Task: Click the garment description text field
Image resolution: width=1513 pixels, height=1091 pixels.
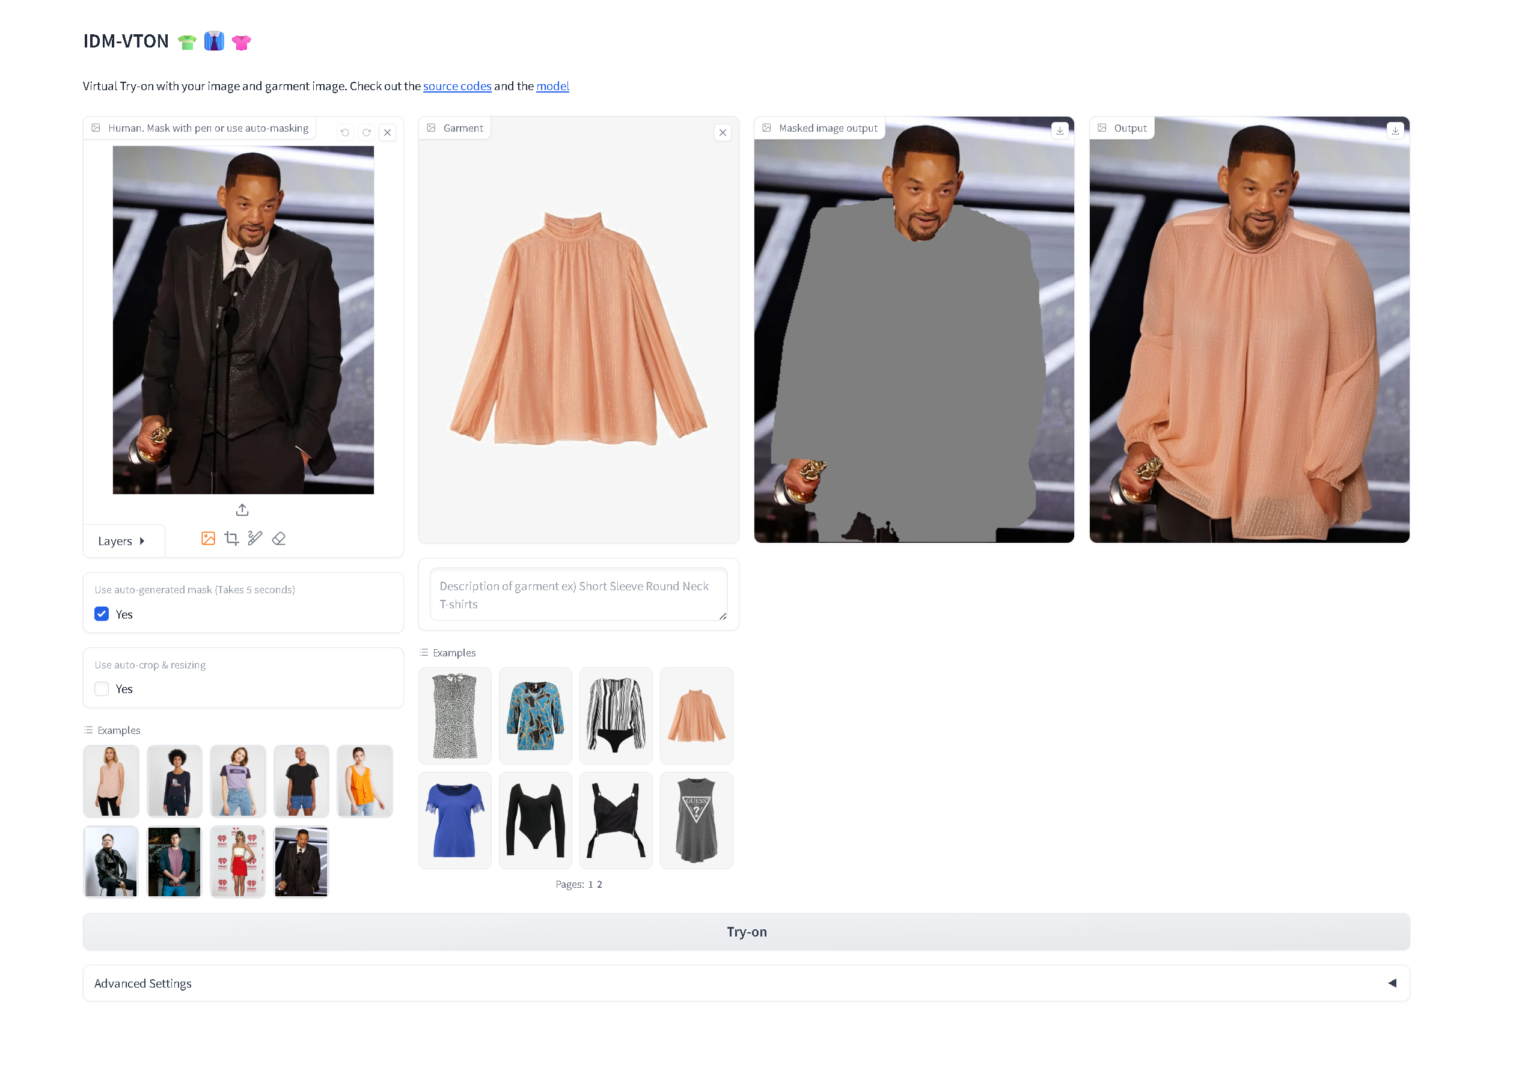Action: click(578, 595)
